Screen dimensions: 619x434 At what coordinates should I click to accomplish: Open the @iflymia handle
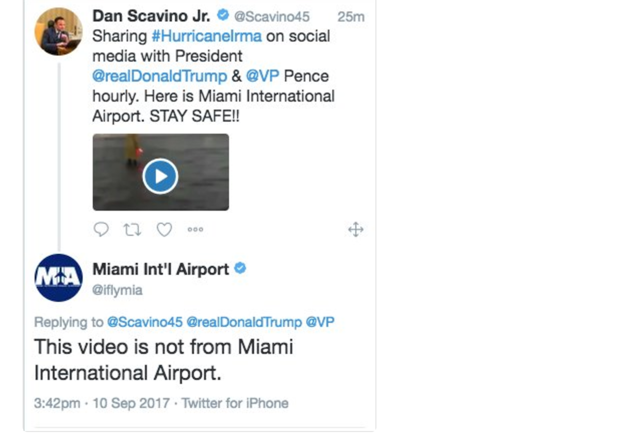click(x=117, y=290)
